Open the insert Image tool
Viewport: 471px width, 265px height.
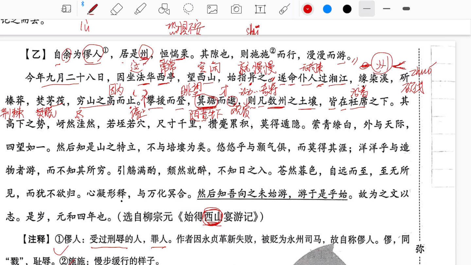(x=212, y=9)
